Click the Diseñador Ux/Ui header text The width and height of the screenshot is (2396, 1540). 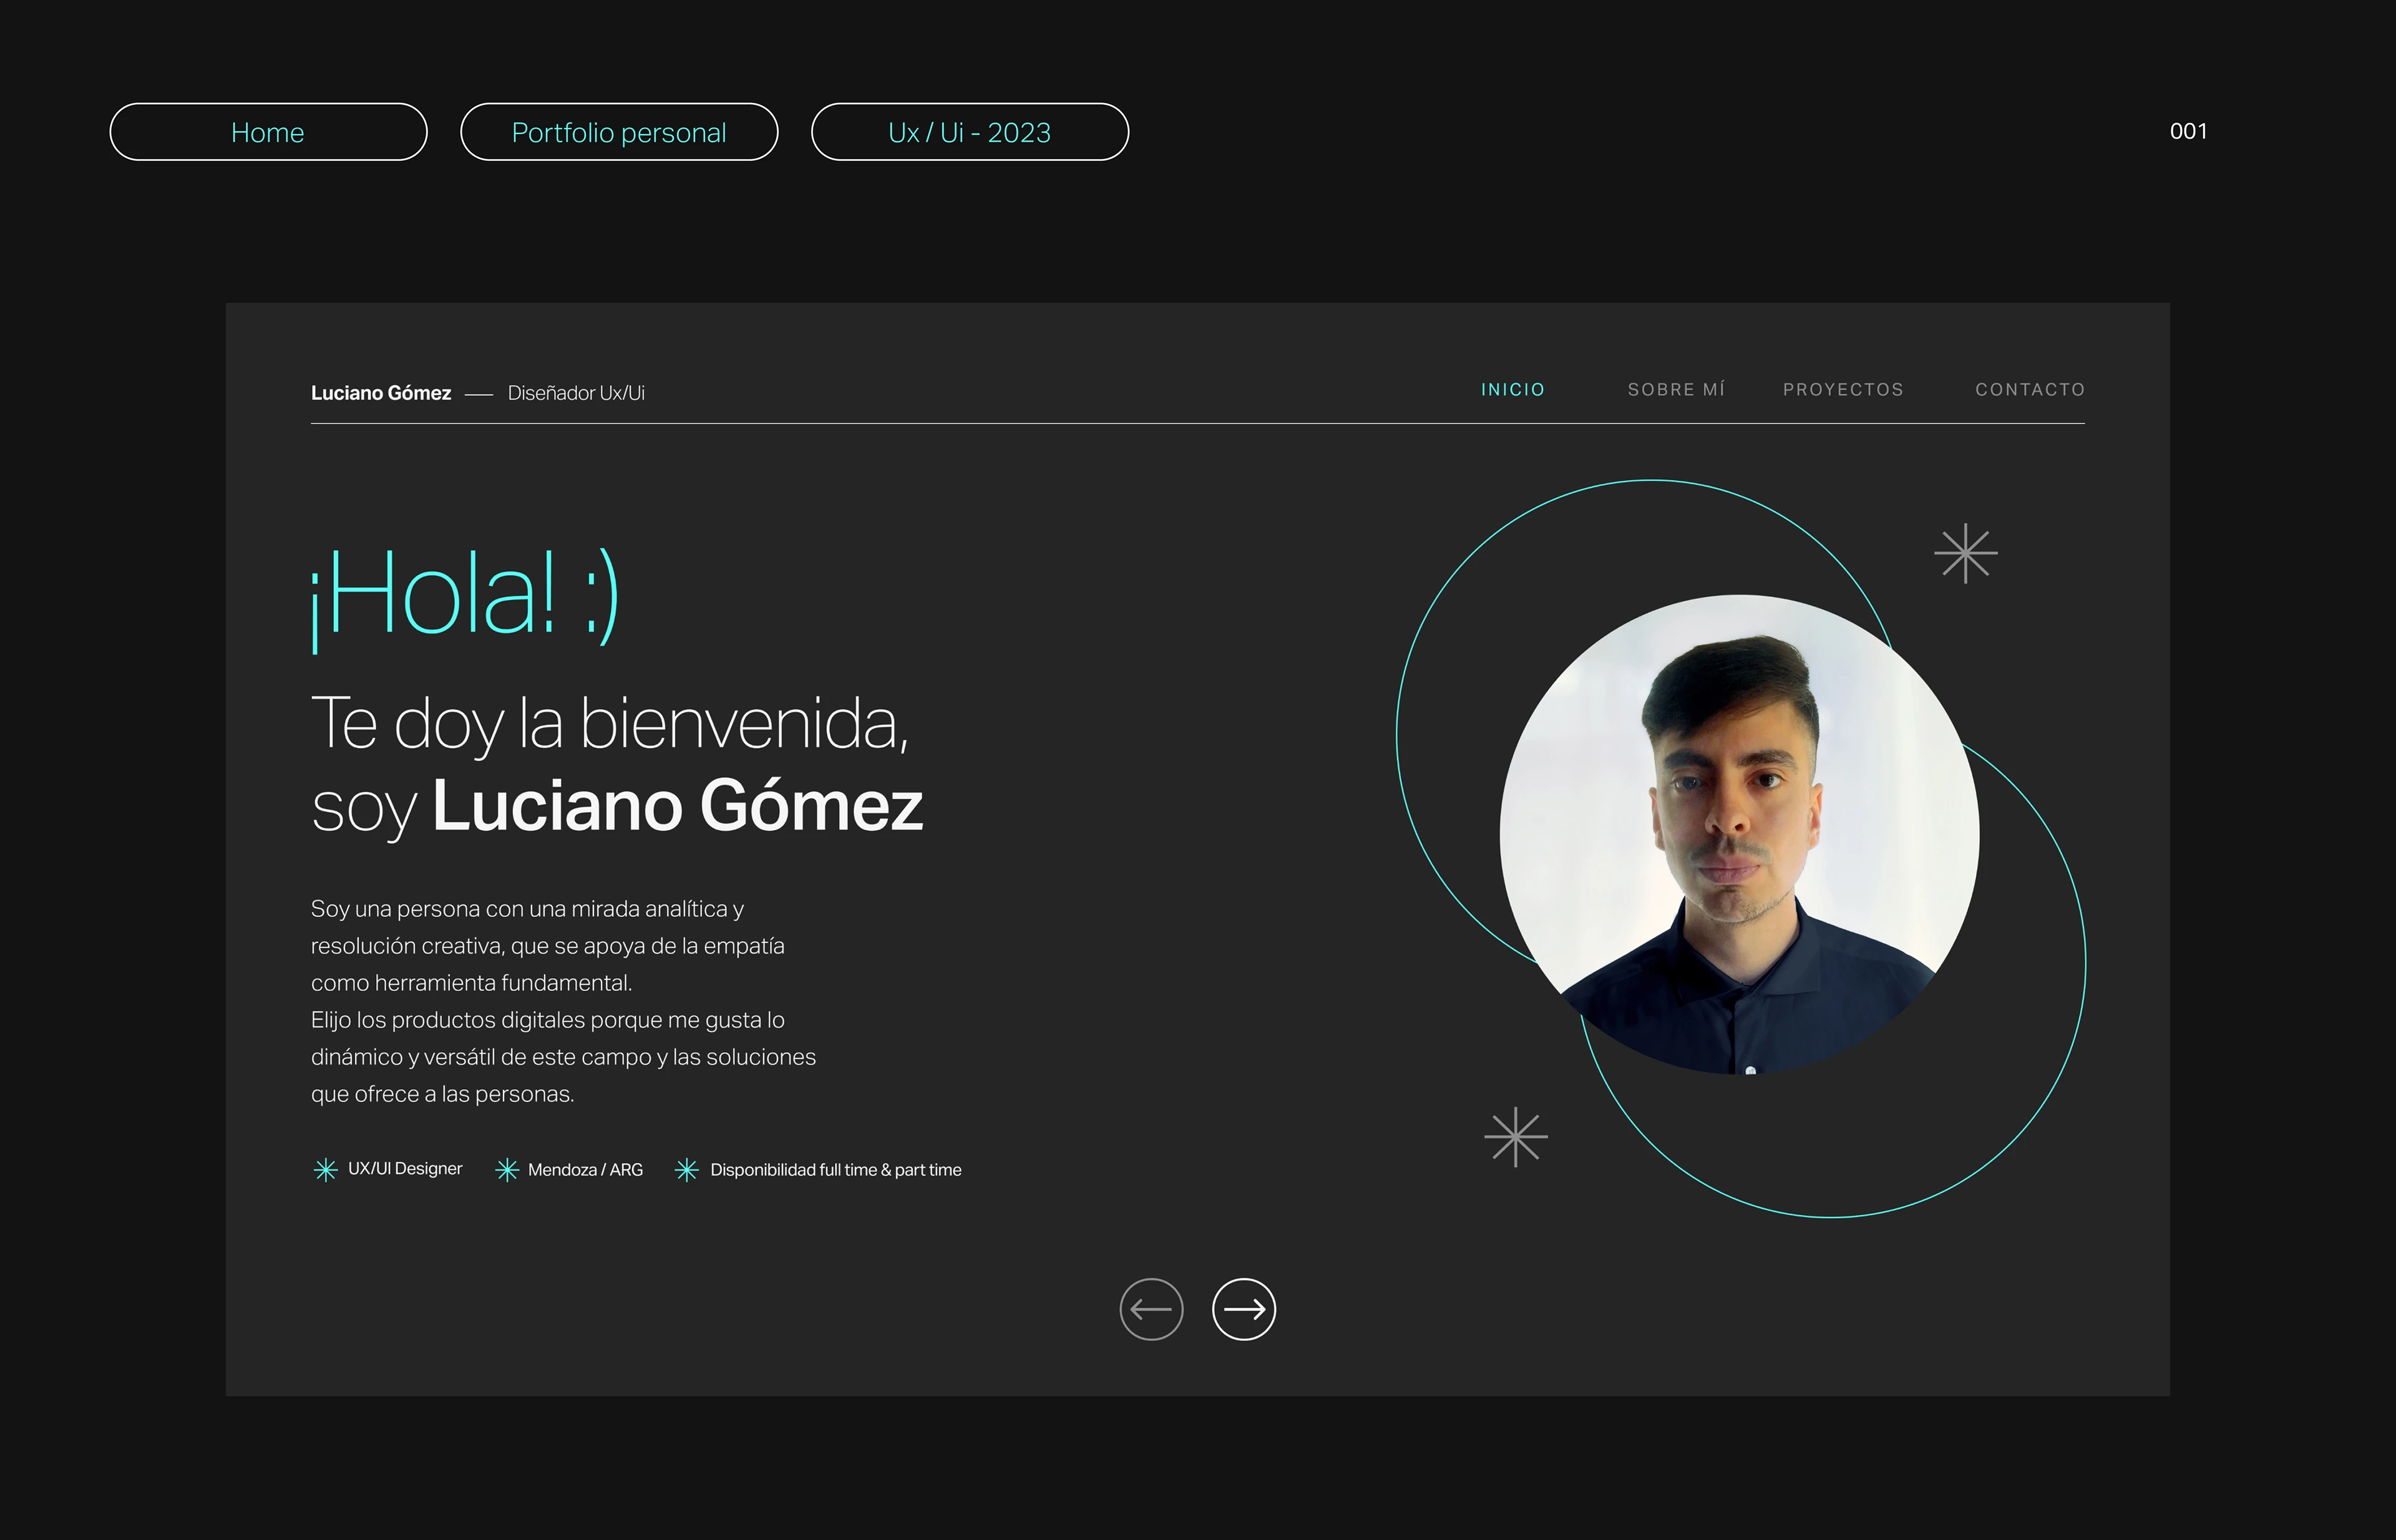coord(577,393)
